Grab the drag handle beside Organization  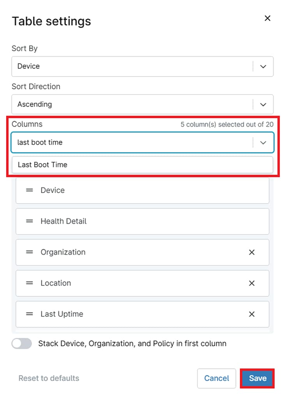pyautogui.click(x=30, y=252)
